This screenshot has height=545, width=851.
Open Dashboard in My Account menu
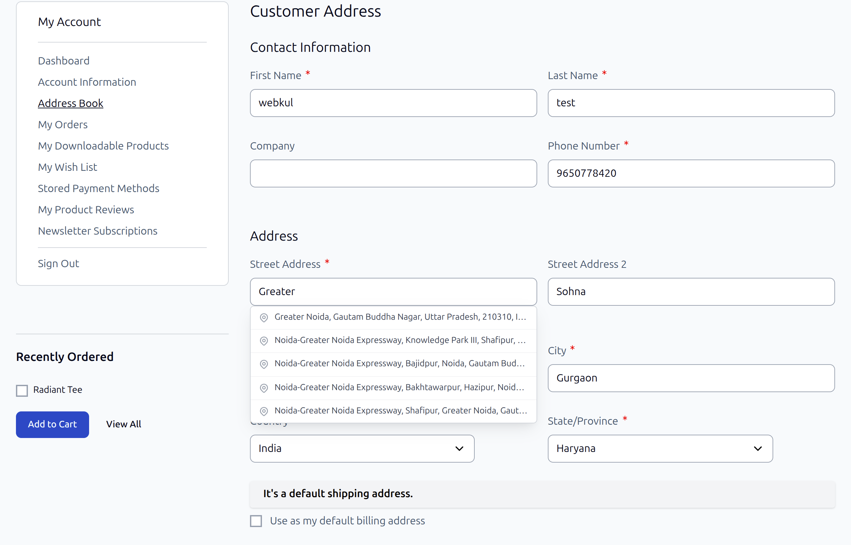pyautogui.click(x=64, y=61)
